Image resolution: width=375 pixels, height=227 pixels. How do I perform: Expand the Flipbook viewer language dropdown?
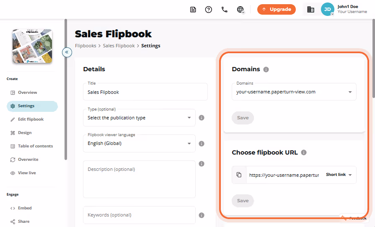click(x=139, y=143)
